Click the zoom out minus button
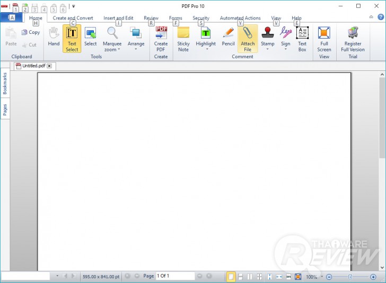Viewport: 386px width, 283px height. point(329,277)
